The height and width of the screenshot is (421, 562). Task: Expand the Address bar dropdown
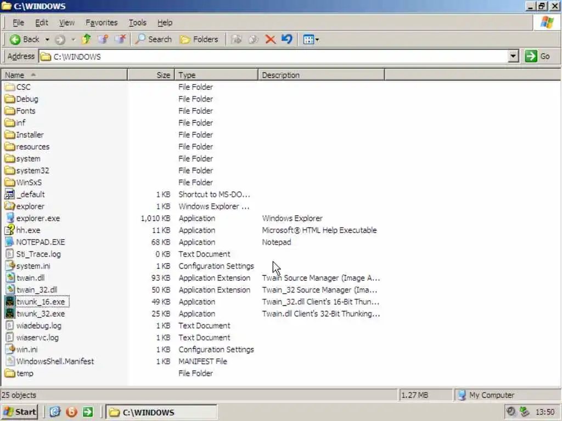tap(513, 56)
